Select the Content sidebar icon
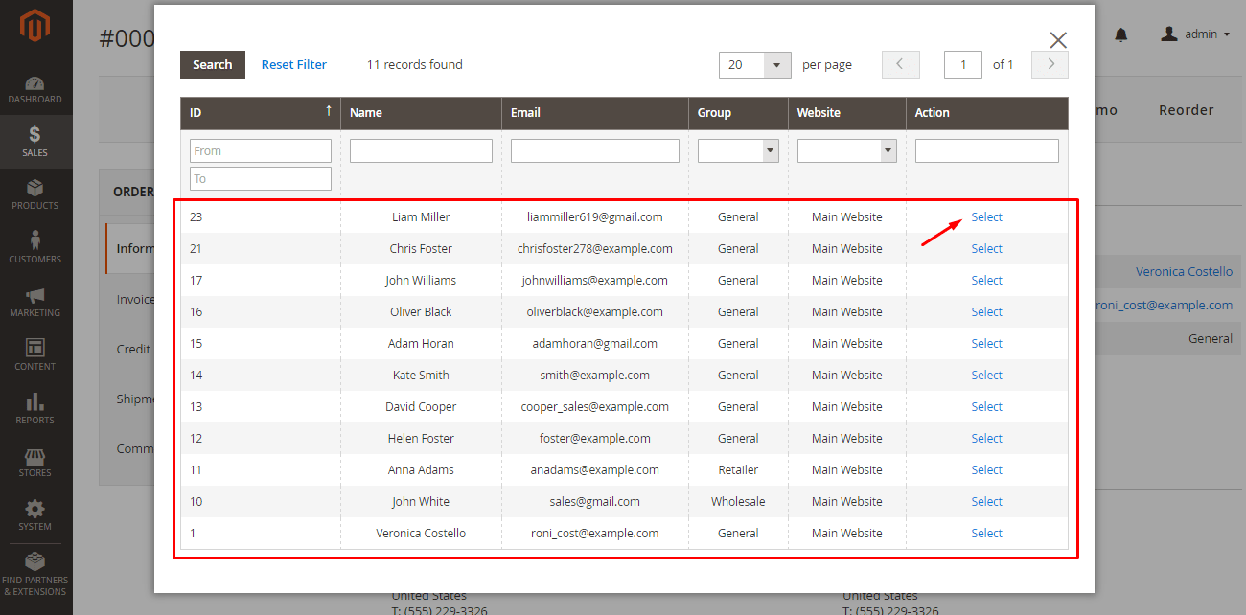 35,354
